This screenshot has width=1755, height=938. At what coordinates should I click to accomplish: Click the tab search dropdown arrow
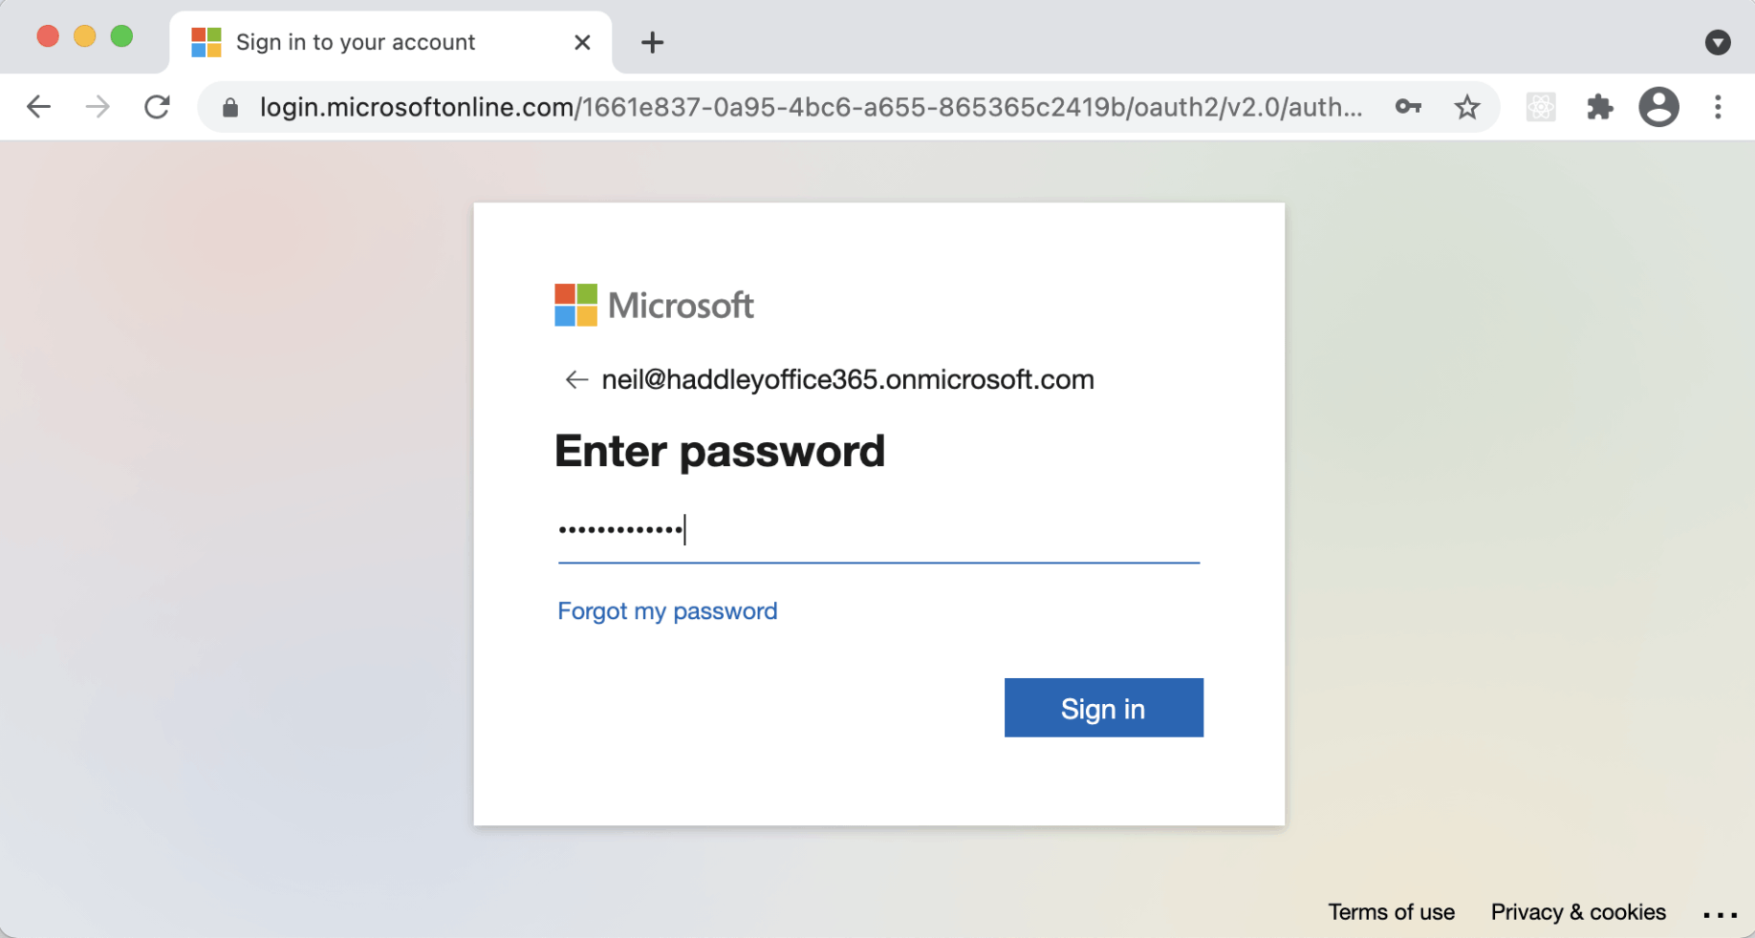(x=1717, y=42)
